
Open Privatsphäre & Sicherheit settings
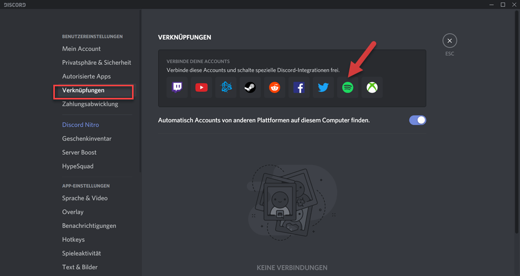coord(96,62)
